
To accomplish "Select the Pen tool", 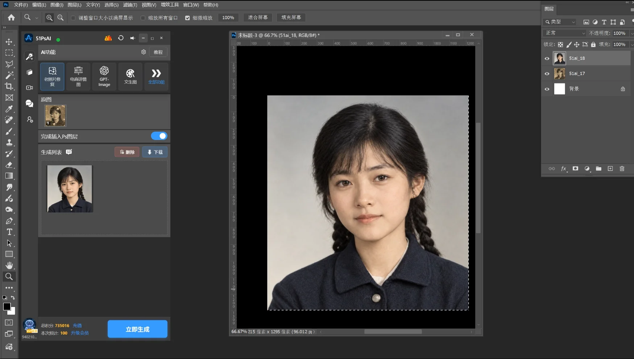I will (x=9, y=221).
